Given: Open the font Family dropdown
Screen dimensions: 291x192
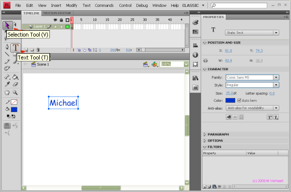Looking at the screenshot, I should 276,77.
